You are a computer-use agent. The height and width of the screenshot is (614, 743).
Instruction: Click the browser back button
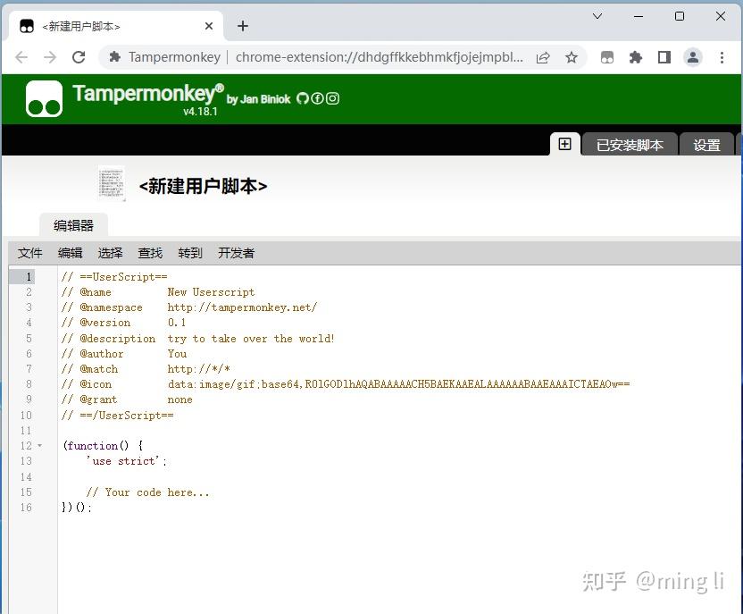[21, 56]
